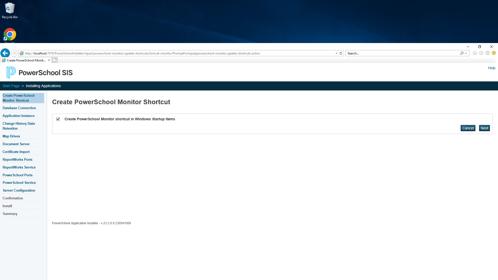This screenshot has width=498, height=280.
Task: Open the Certificate Import step
Action: [16, 152]
